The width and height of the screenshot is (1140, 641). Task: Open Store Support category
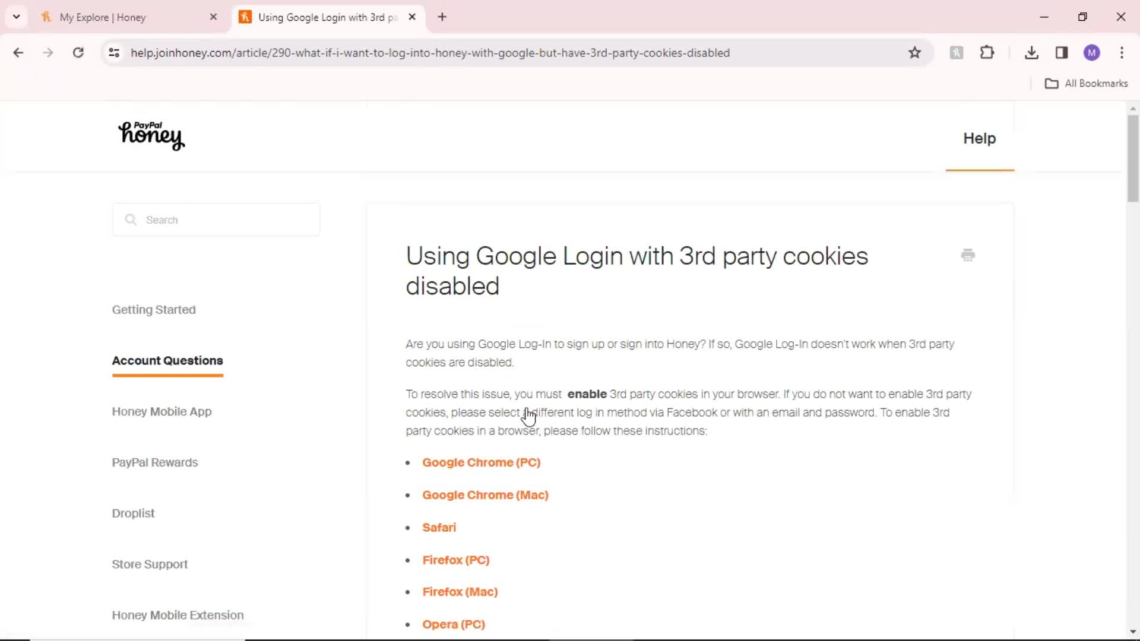point(150,564)
